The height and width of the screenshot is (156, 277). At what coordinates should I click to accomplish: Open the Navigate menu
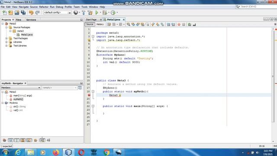24,7
